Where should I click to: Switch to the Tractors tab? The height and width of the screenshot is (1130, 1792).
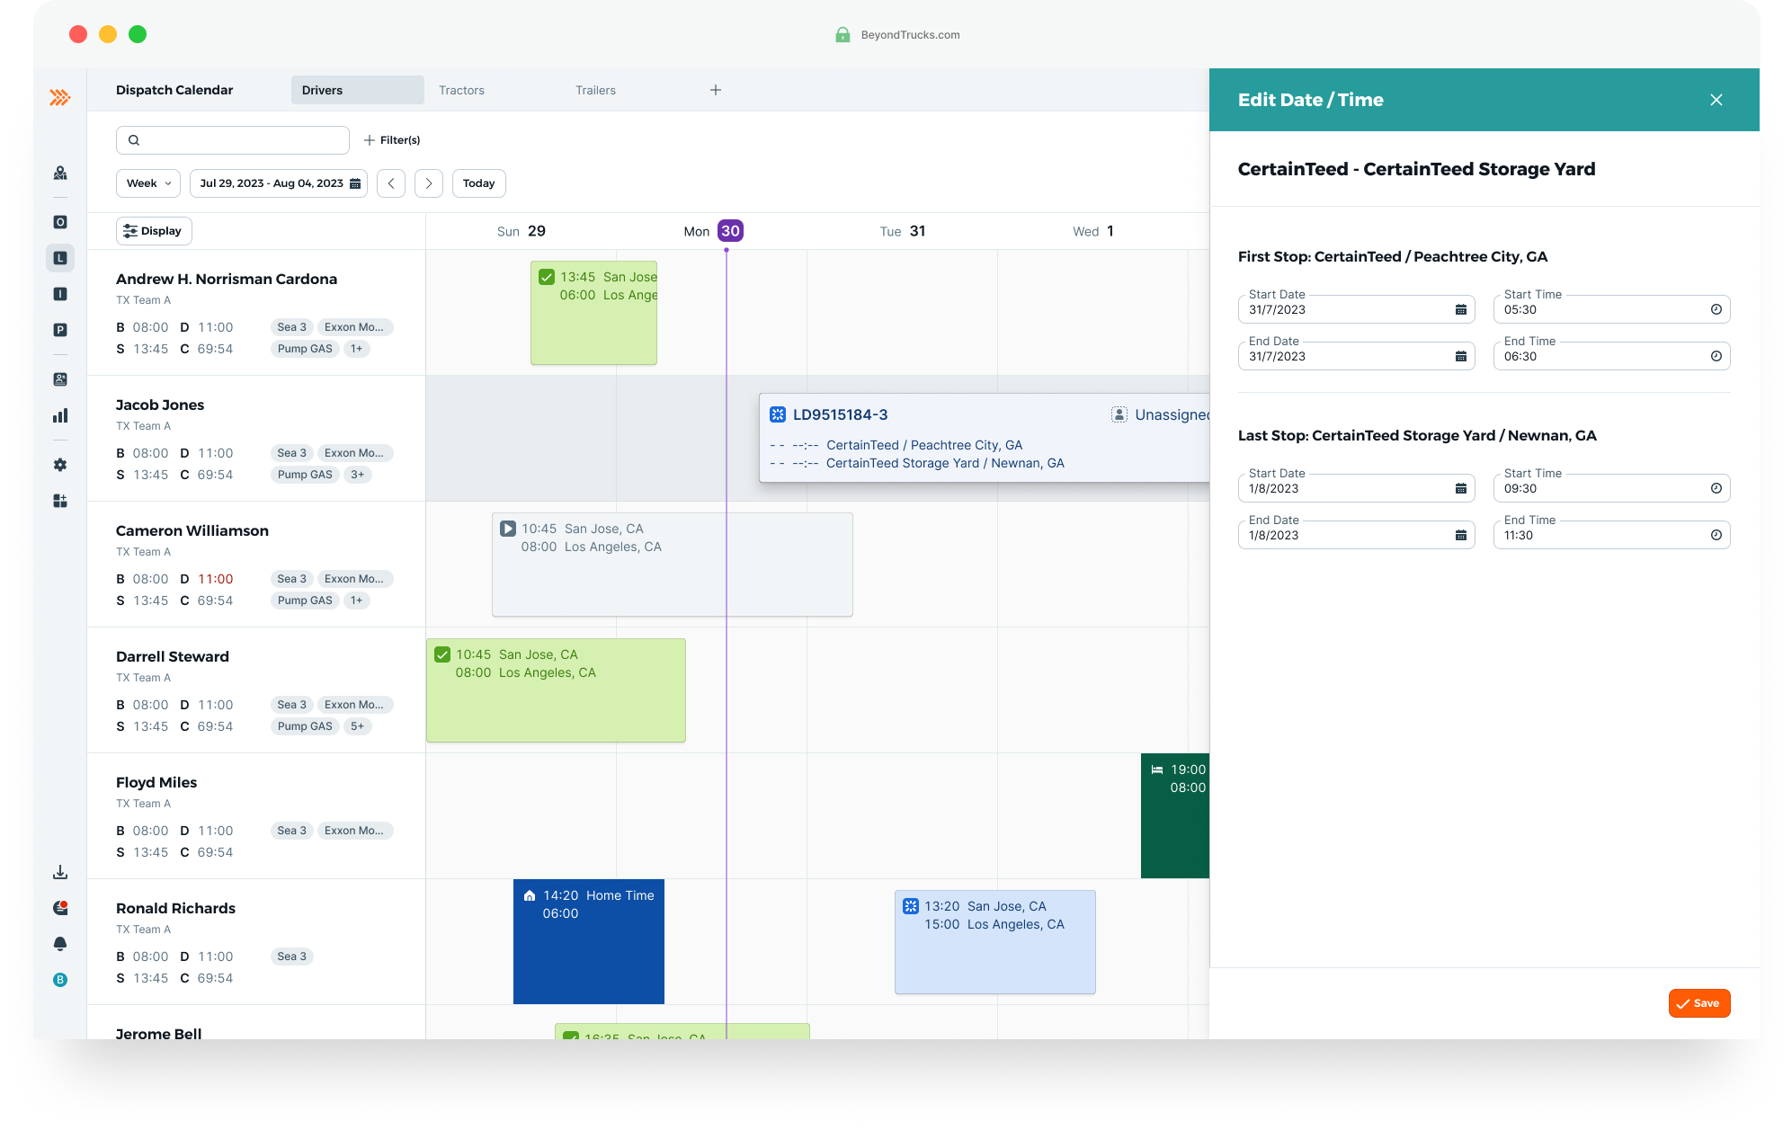click(461, 90)
